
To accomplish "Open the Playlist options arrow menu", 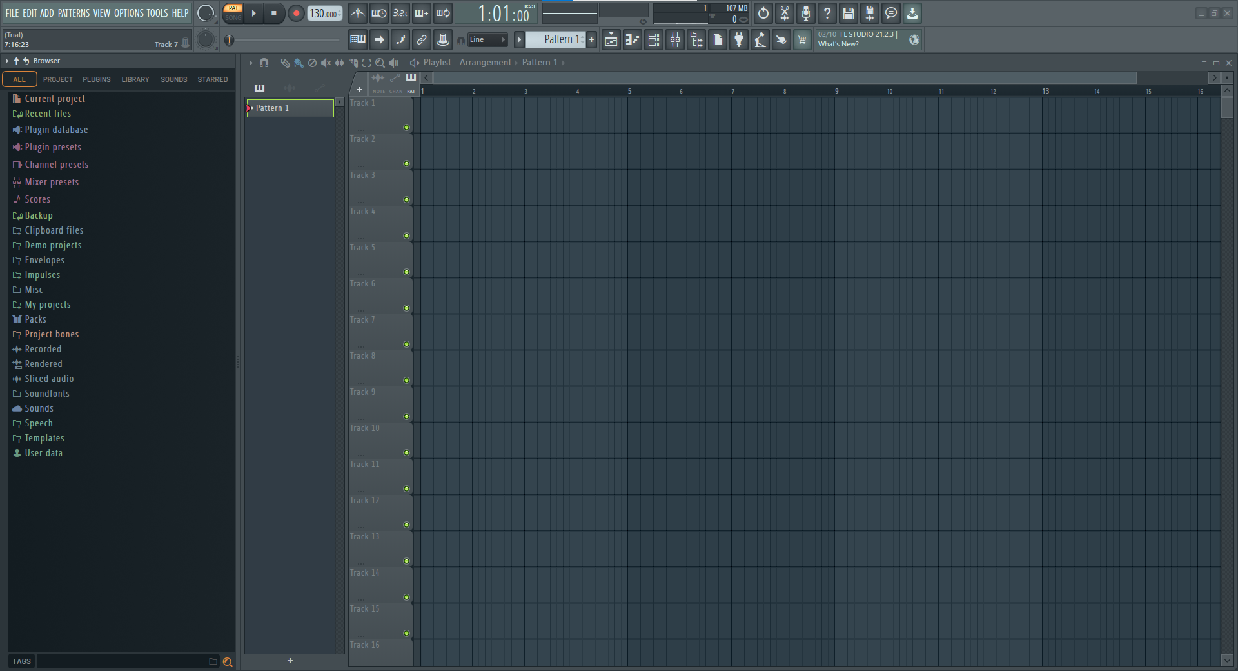I will point(251,63).
